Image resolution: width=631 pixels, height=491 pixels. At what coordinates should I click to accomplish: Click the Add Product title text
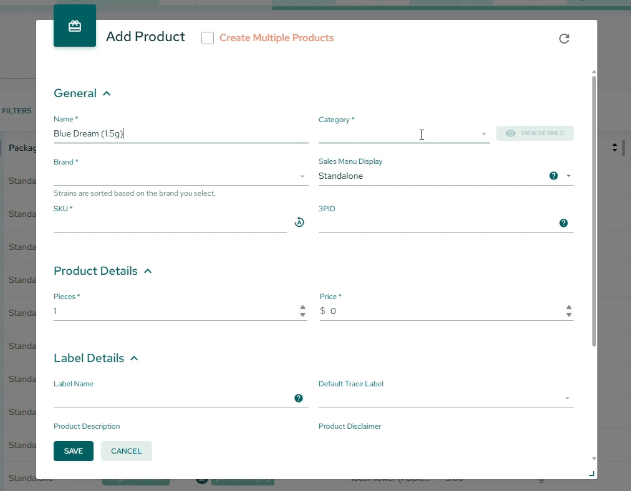pos(146,37)
